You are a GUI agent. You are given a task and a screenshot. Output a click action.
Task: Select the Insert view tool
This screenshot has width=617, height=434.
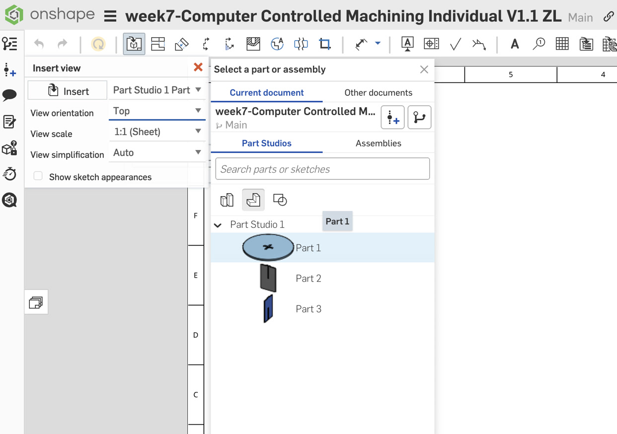134,44
